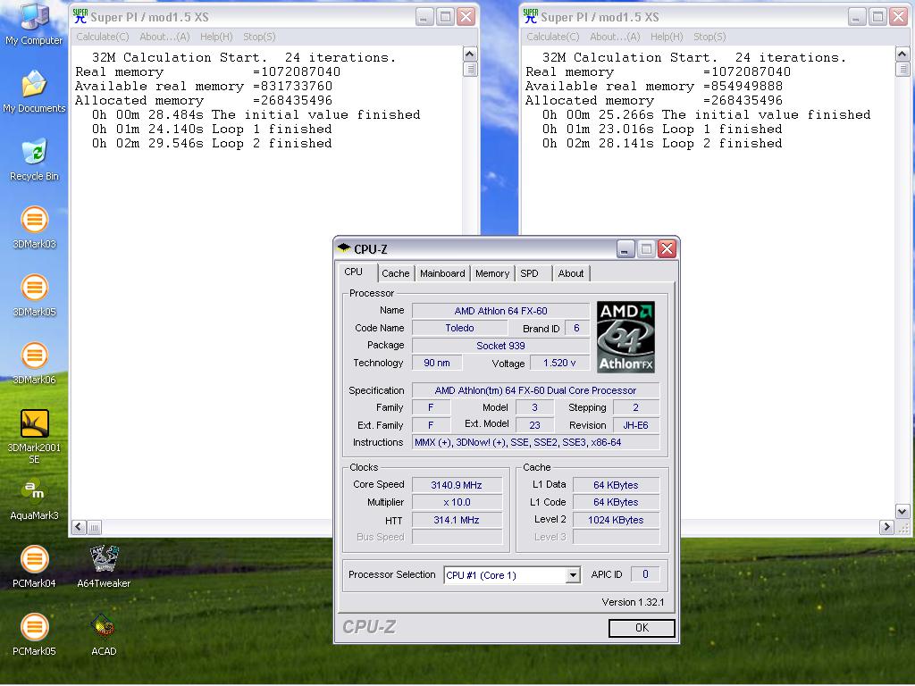Click scroll-right arrow in right Super PI
The height and width of the screenshot is (686, 915).
pyautogui.click(x=886, y=527)
